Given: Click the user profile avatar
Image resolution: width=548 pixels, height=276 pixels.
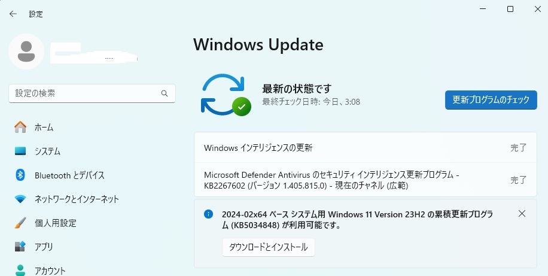Looking at the screenshot, I should (26, 51).
